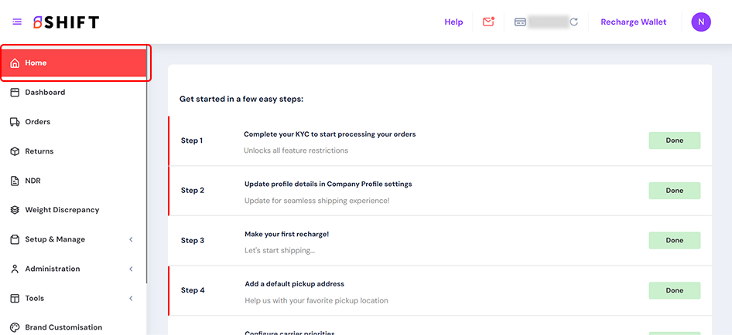Open the Help link
This screenshot has height=335, width=732.
click(x=453, y=22)
